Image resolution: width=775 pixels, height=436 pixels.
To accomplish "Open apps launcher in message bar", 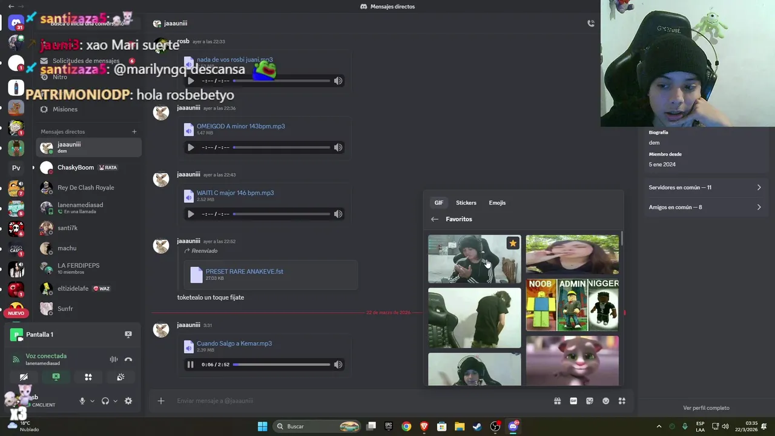I will [622, 401].
